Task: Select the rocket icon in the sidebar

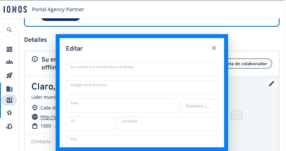Action: click(x=9, y=75)
